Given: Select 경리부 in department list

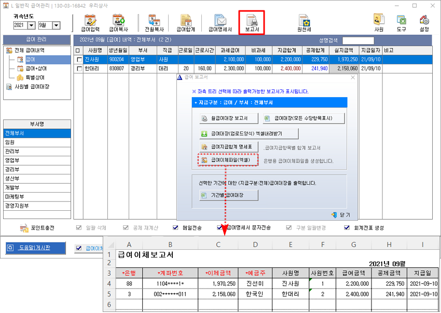Looking at the screenshot, I should point(37,169).
